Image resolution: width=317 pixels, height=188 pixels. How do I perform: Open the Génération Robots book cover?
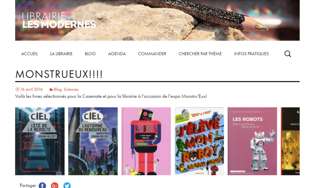tap(146, 141)
